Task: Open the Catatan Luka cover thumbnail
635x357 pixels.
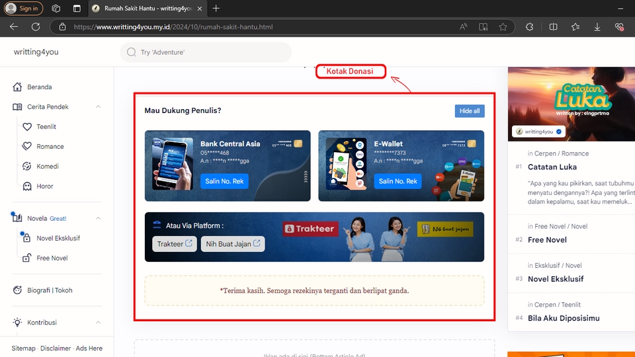Action: [571, 104]
